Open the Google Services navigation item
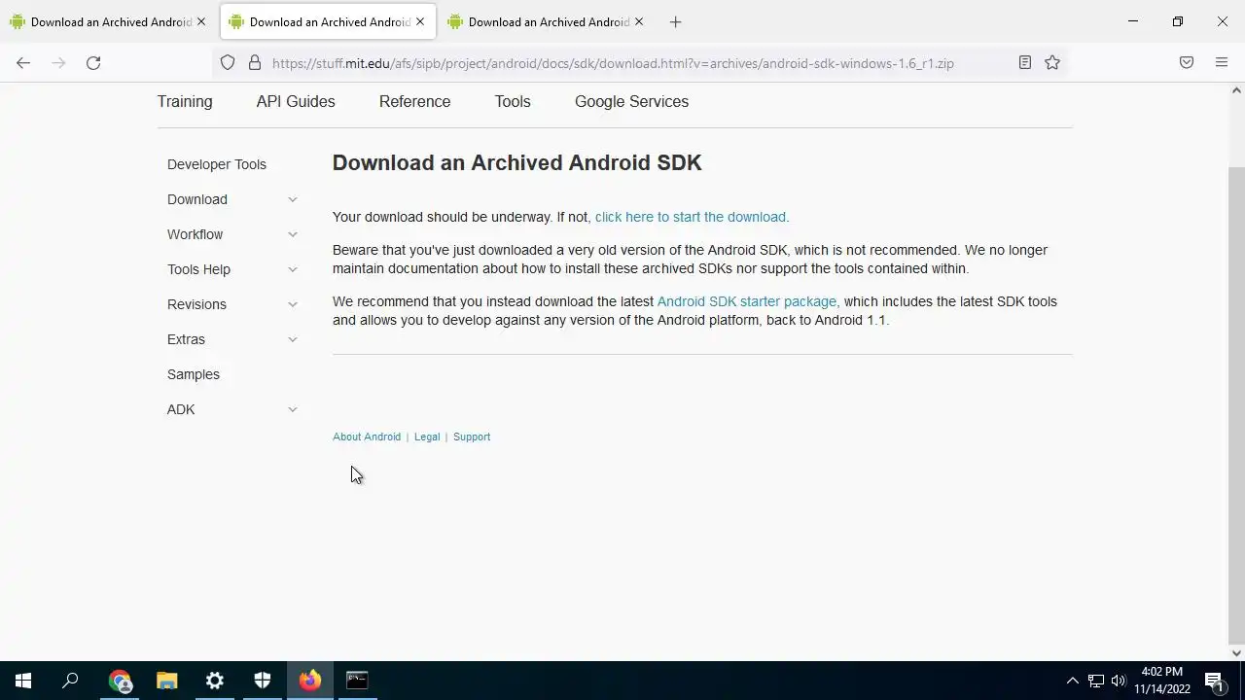 631,101
